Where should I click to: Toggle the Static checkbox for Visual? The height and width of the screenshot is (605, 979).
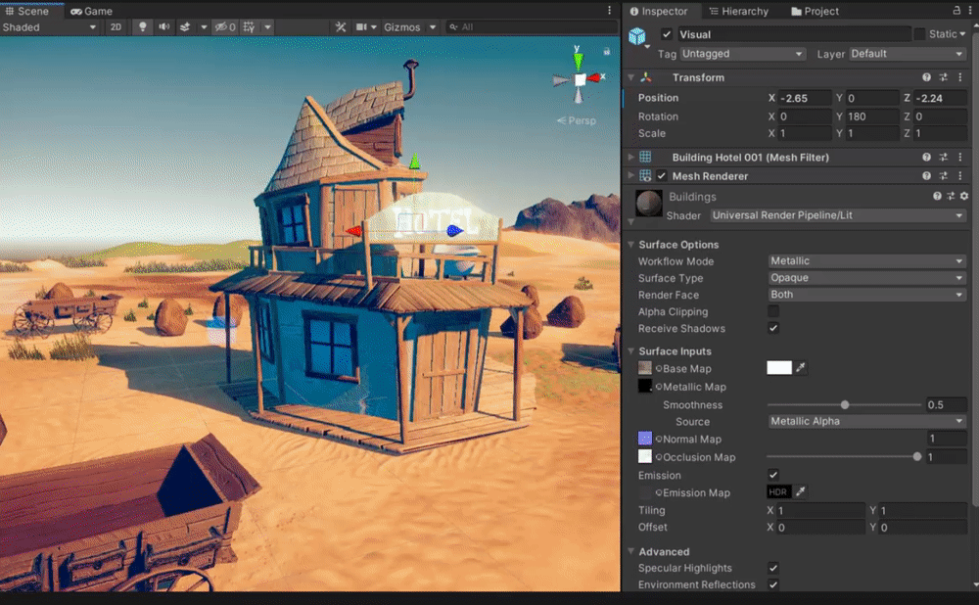point(919,34)
